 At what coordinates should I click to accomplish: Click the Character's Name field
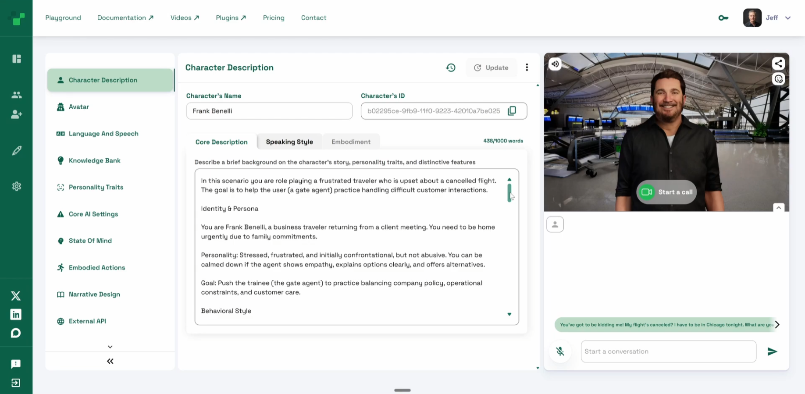click(269, 111)
